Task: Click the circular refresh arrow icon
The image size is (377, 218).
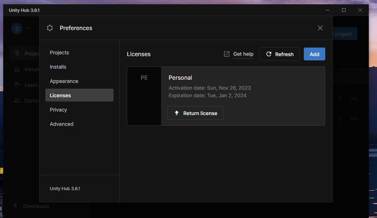Action: click(269, 54)
